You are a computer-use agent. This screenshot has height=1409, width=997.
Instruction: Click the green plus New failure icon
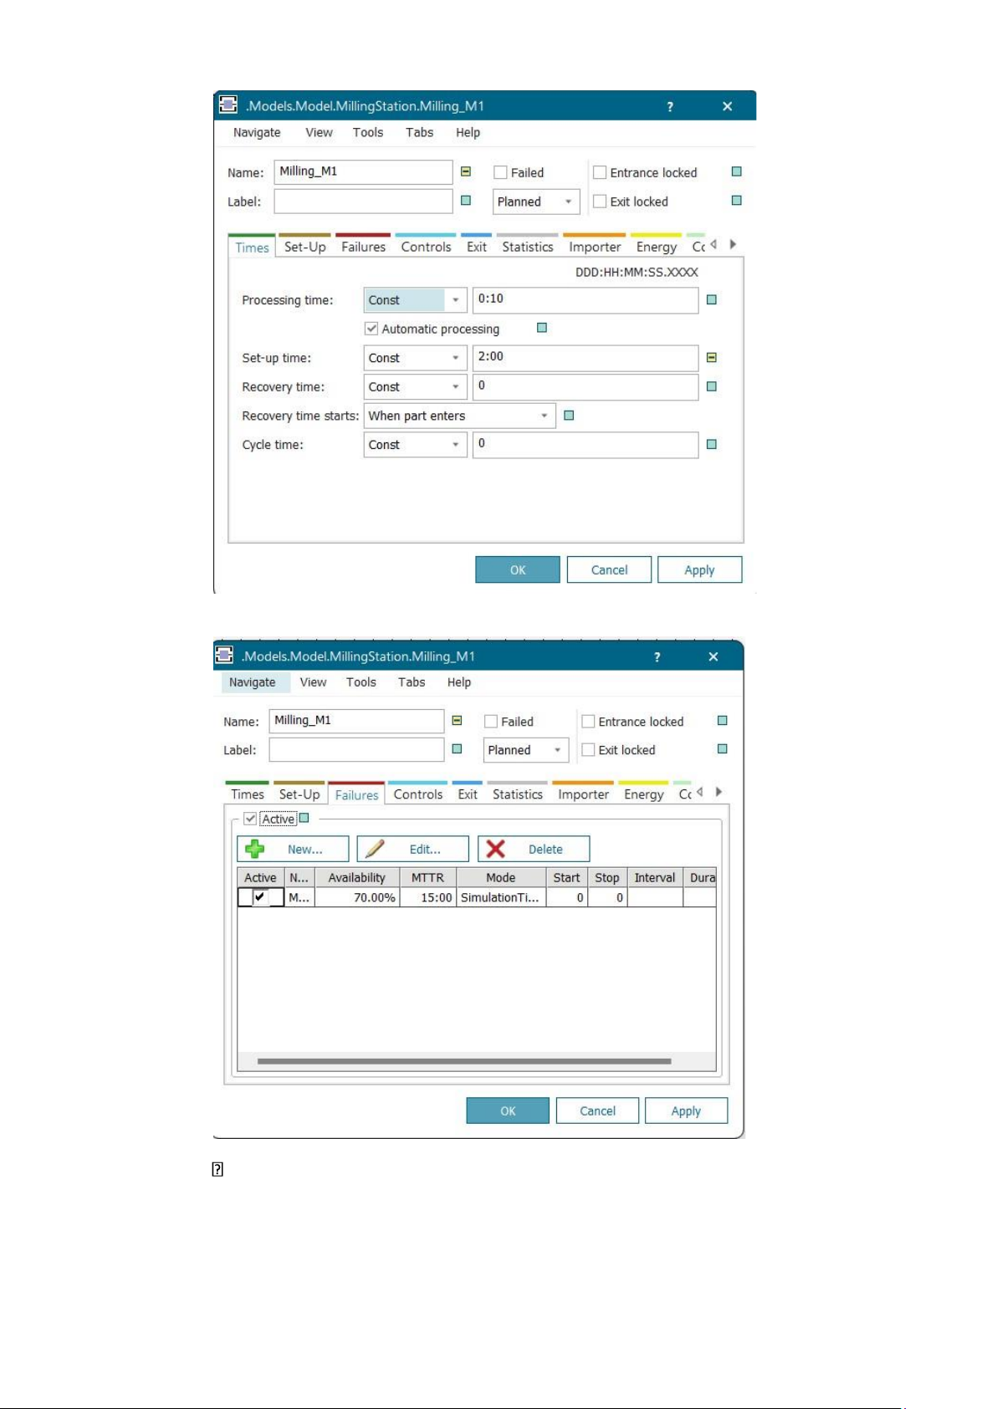pos(255,849)
